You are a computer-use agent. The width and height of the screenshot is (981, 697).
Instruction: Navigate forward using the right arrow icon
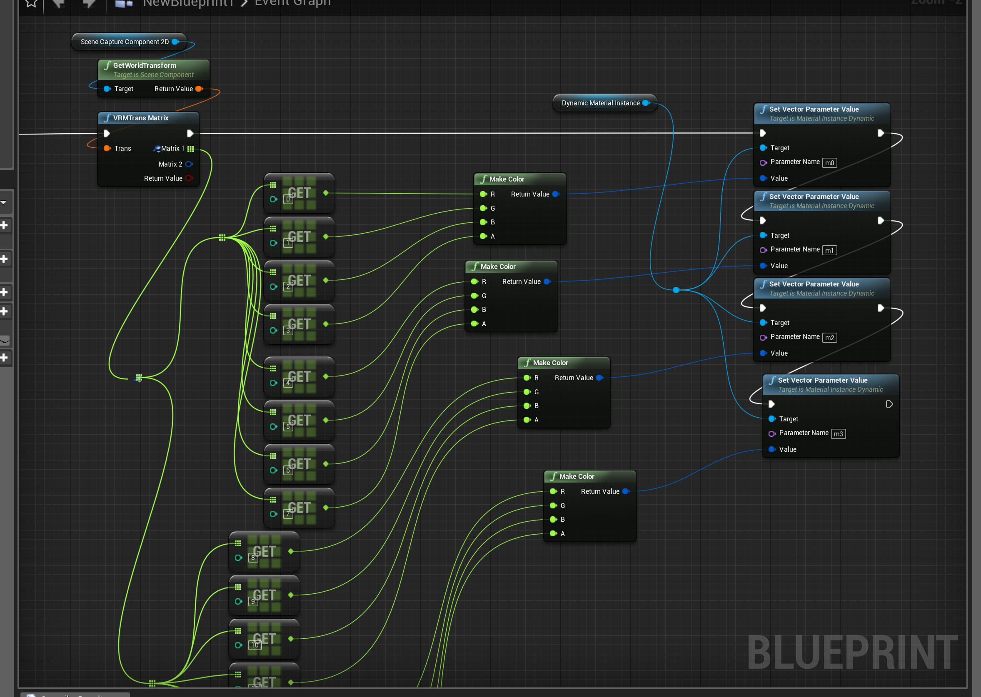tap(88, 3)
